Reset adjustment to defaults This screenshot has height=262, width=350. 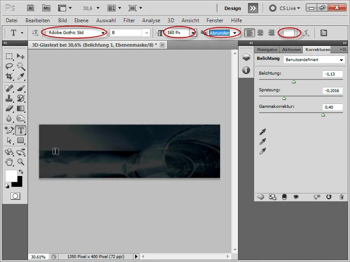coord(329,197)
